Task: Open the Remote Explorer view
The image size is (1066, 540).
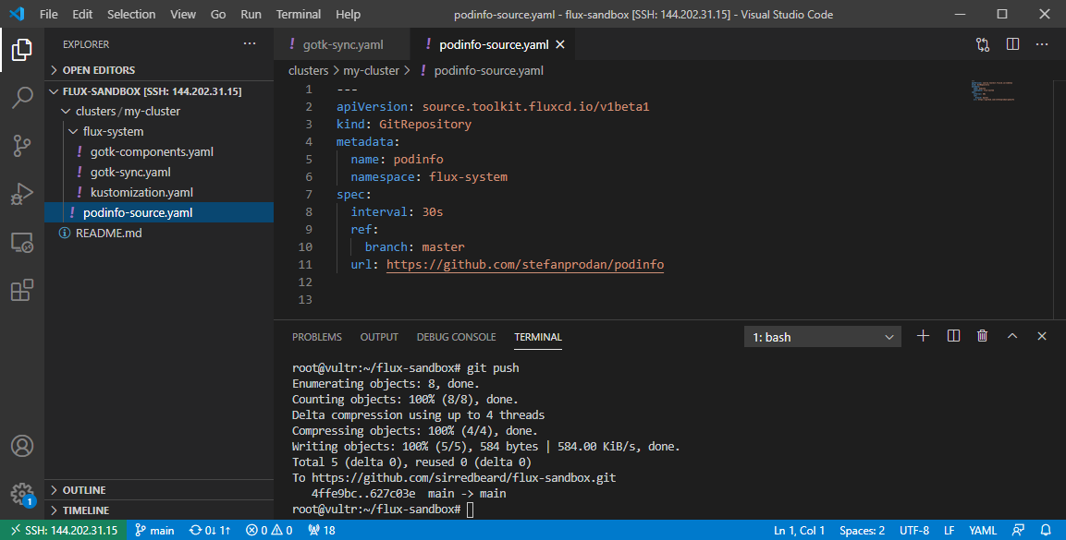Action: coord(22,242)
